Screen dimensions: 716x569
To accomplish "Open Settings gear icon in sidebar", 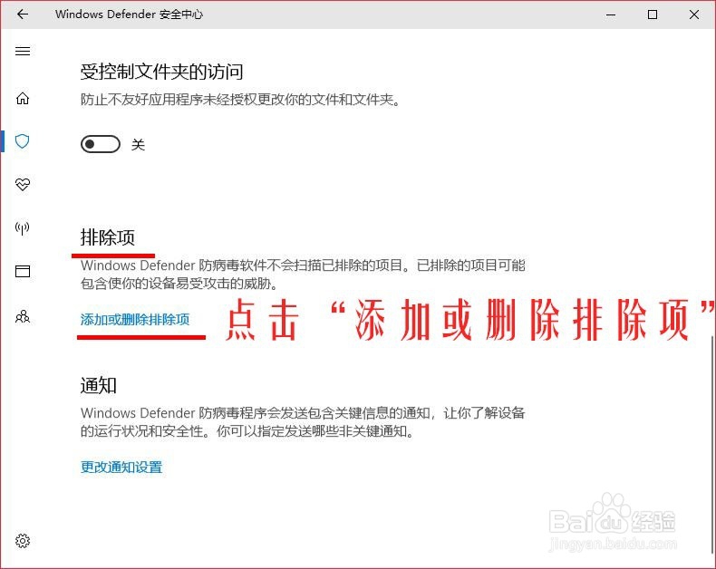I will click(23, 541).
